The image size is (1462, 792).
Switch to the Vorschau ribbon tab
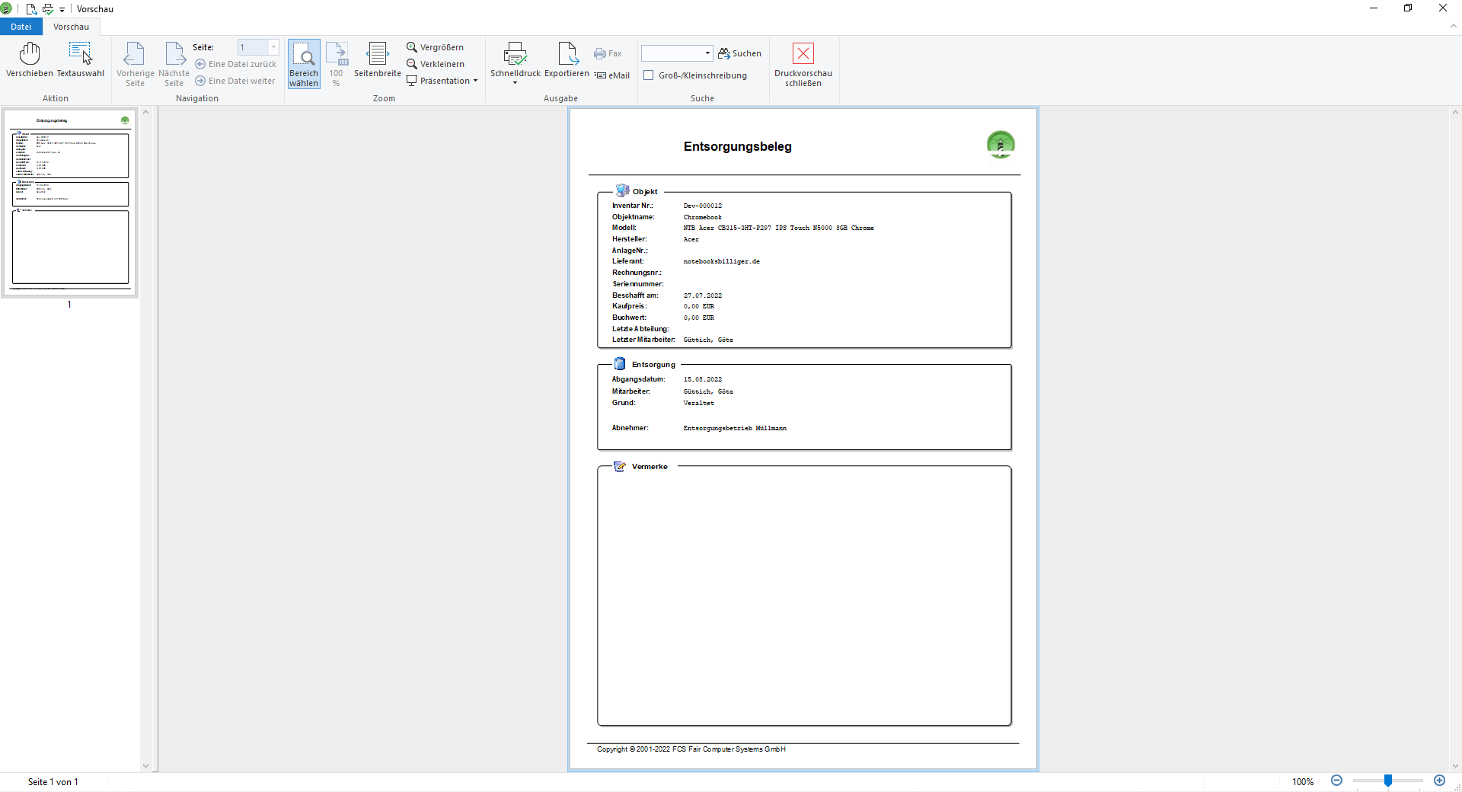pos(71,27)
